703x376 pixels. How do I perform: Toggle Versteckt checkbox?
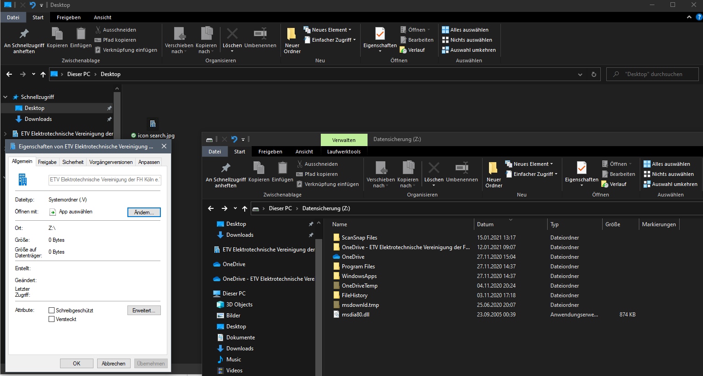click(52, 319)
